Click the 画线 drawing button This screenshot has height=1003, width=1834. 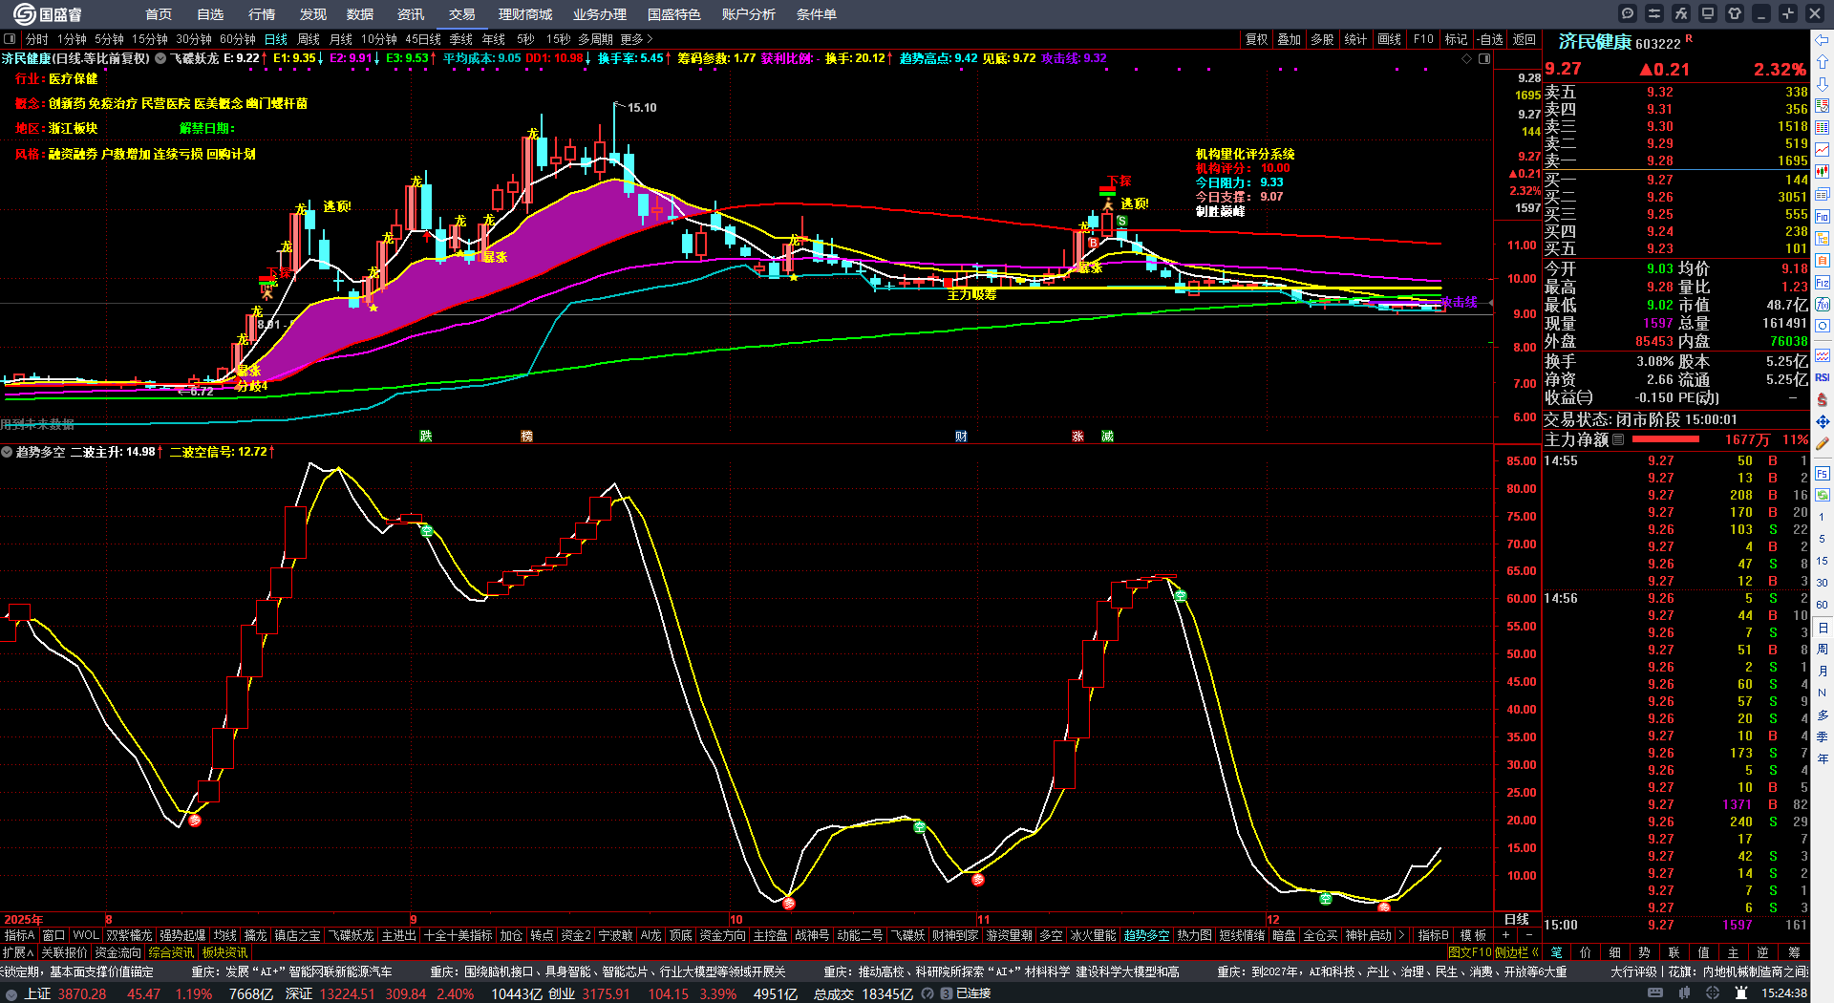(1390, 39)
